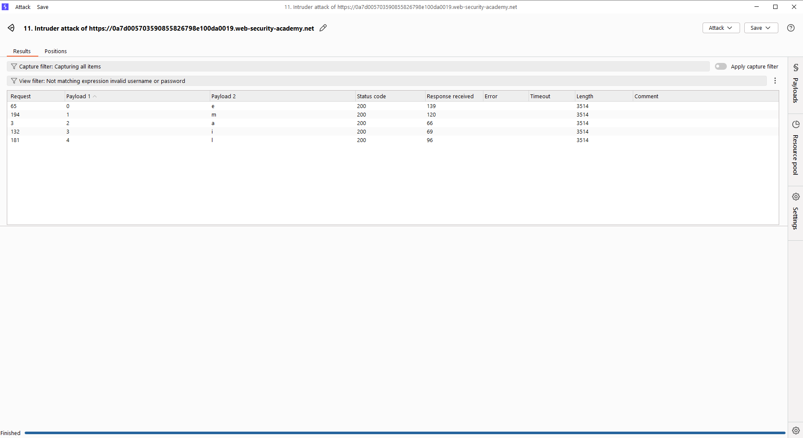Open the Settings side panel

795,213
